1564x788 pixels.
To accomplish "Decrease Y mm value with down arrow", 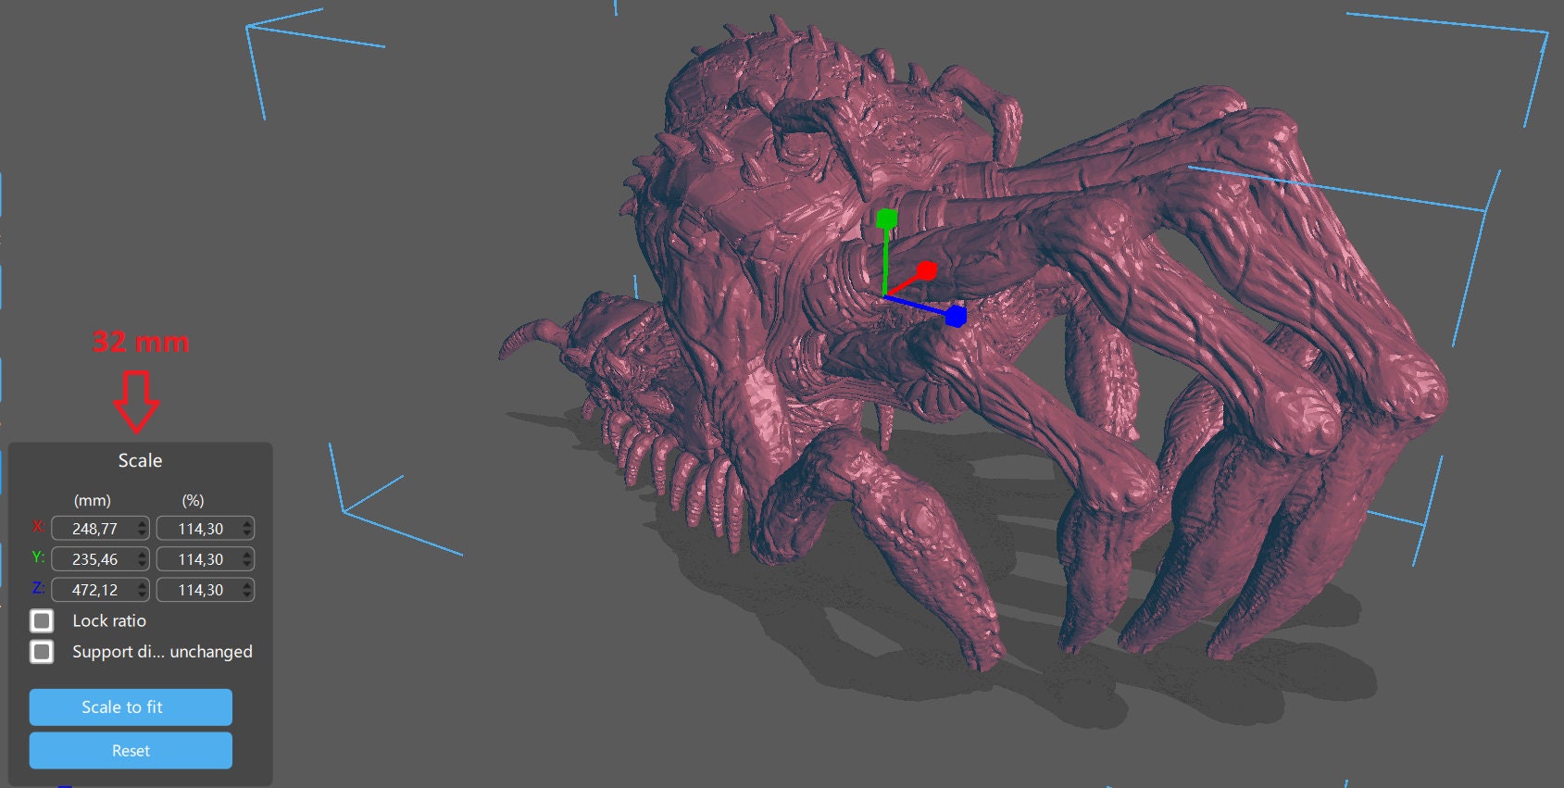I will (142, 564).
